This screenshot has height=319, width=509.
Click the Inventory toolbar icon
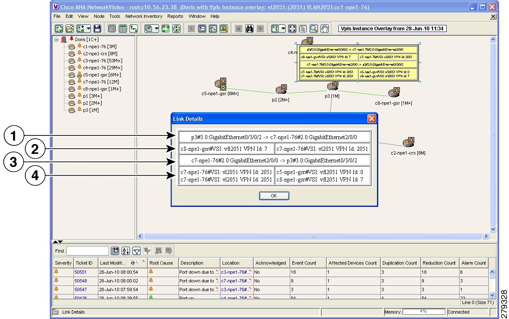[x=202, y=29]
